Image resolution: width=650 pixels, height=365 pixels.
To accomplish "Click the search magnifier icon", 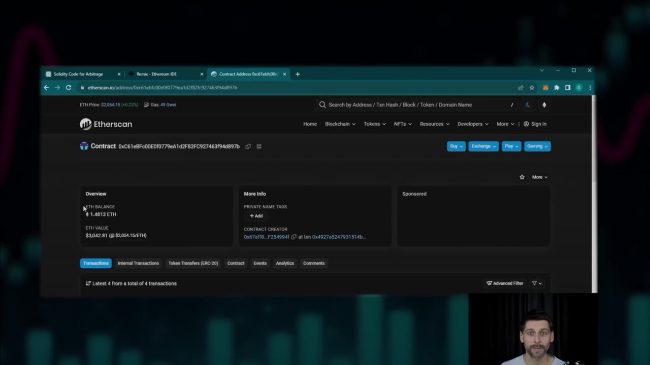I will point(322,105).
